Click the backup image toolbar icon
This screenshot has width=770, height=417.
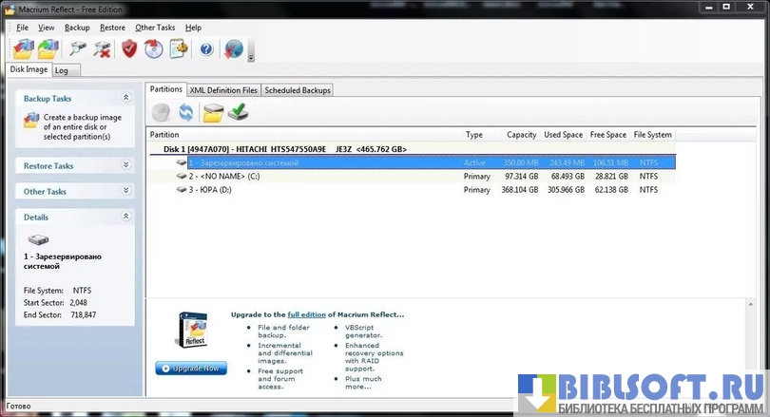coord(24,48)
